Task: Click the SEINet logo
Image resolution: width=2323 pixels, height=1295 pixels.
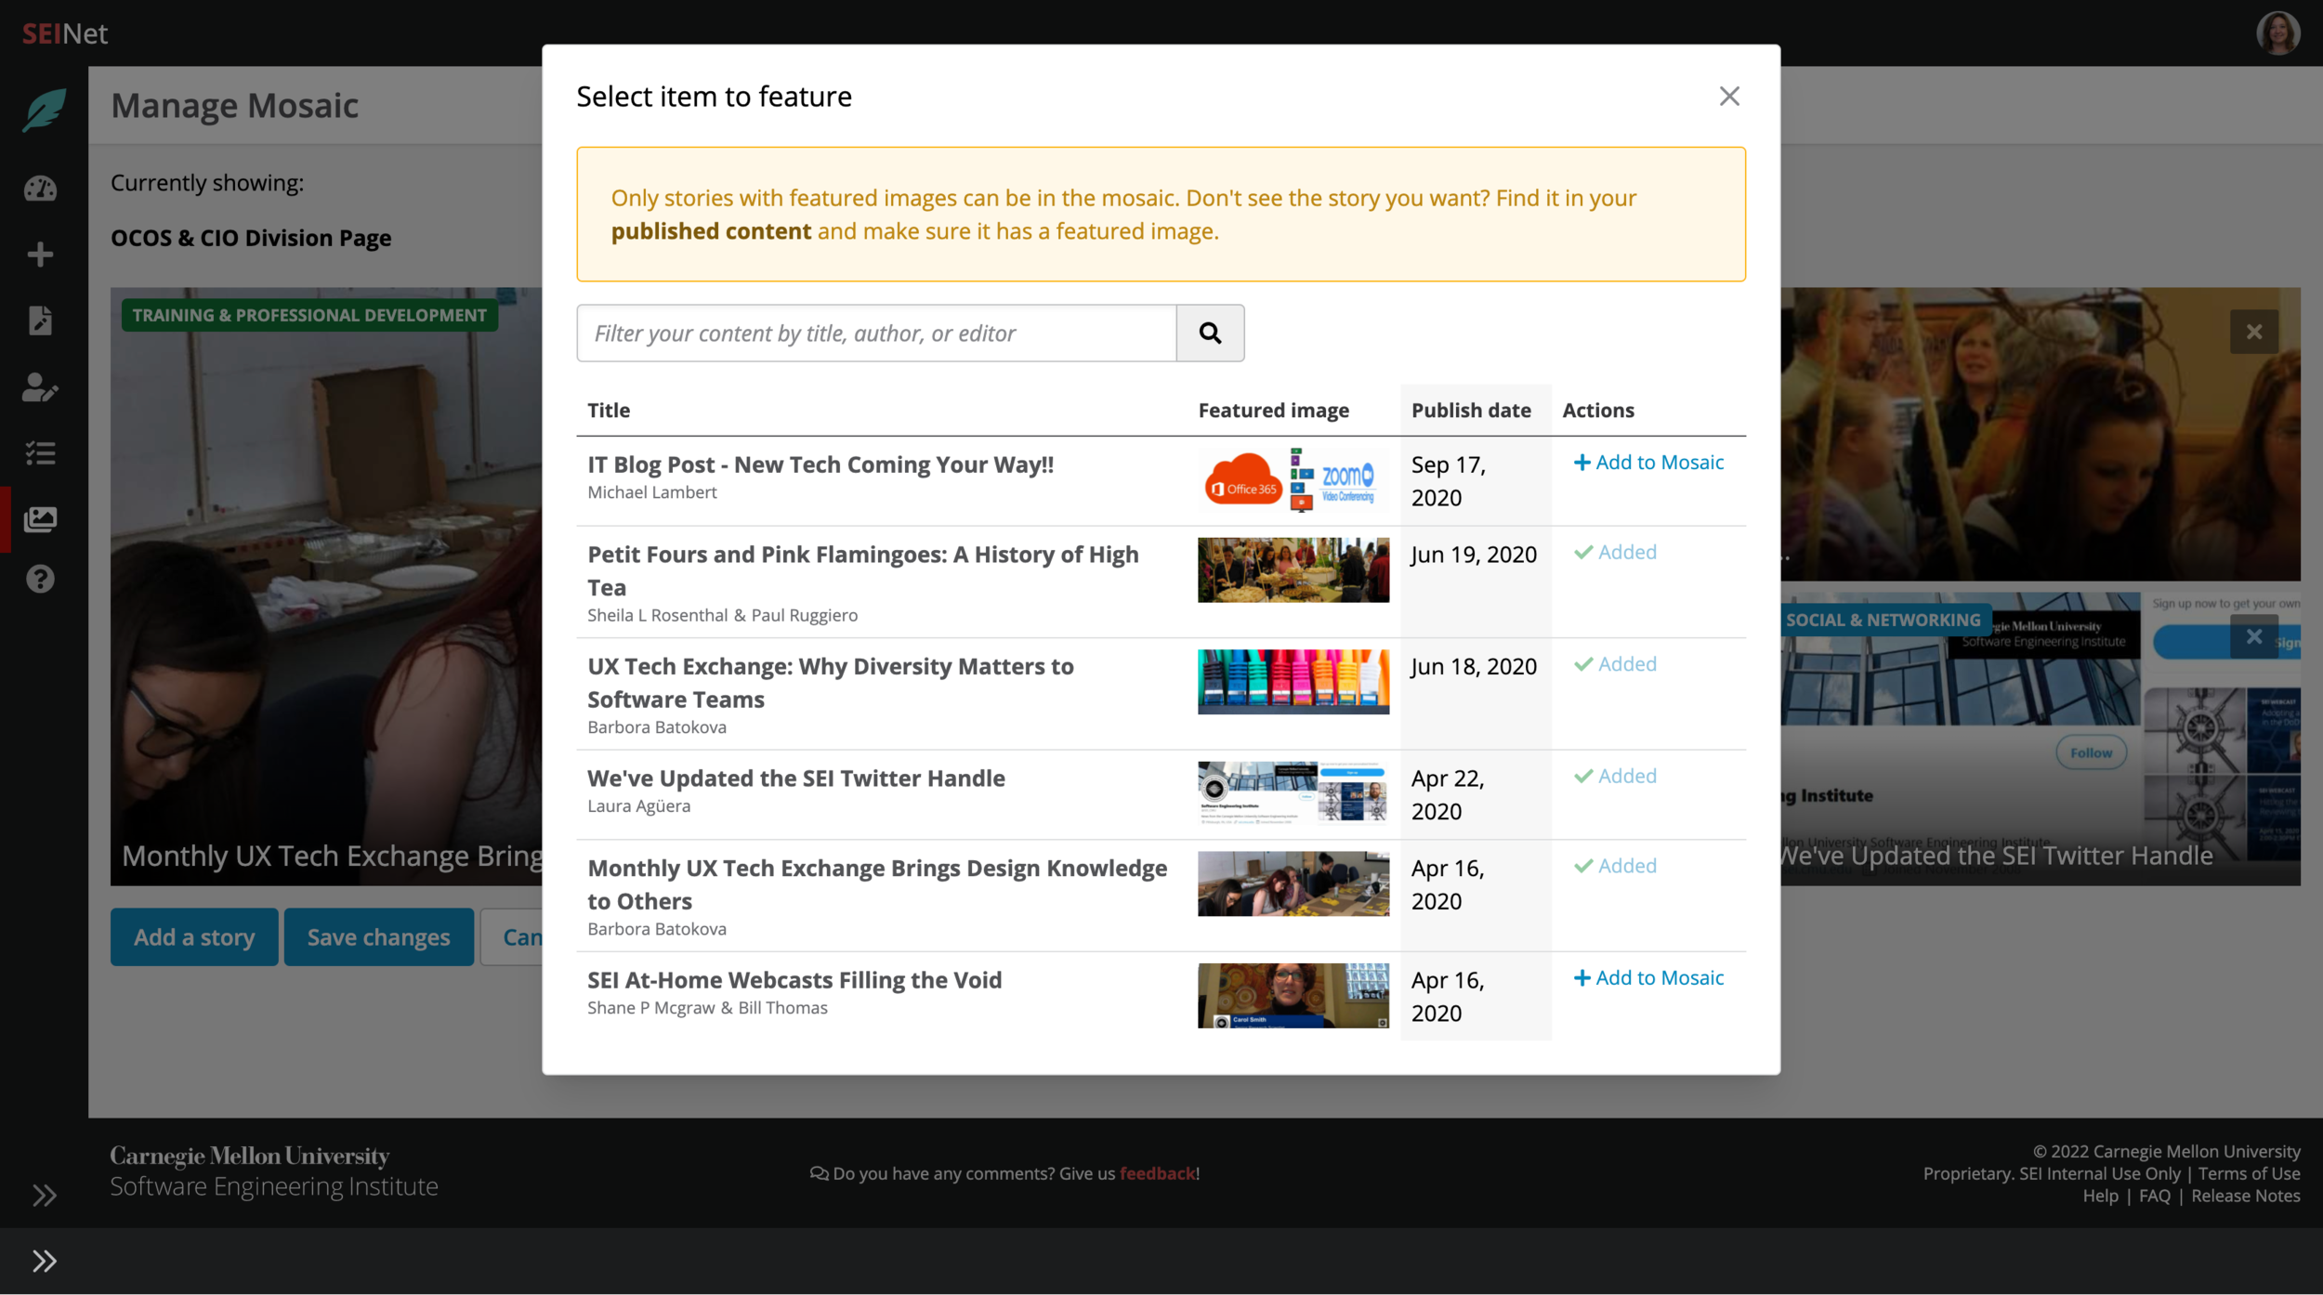Action: 65,33
